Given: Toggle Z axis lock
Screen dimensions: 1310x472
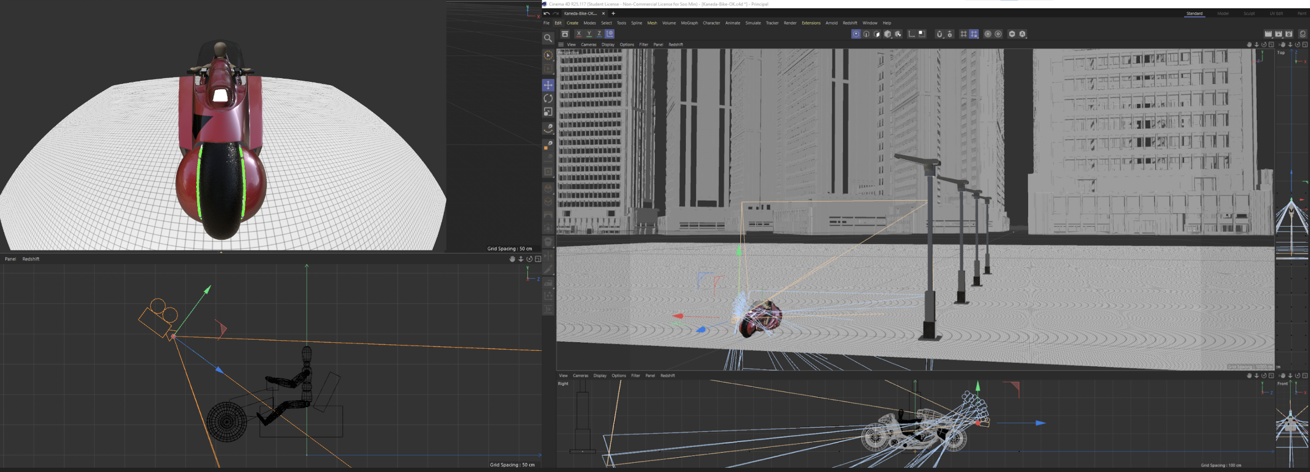Looking at the screenshot, I should tap(599, 34).
